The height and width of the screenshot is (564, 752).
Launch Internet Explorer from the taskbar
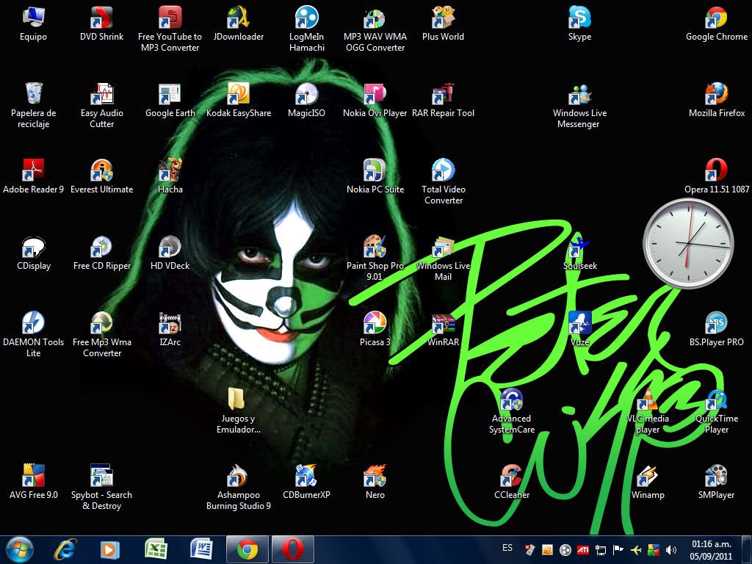pyautogui.click(x=65, y=549)
